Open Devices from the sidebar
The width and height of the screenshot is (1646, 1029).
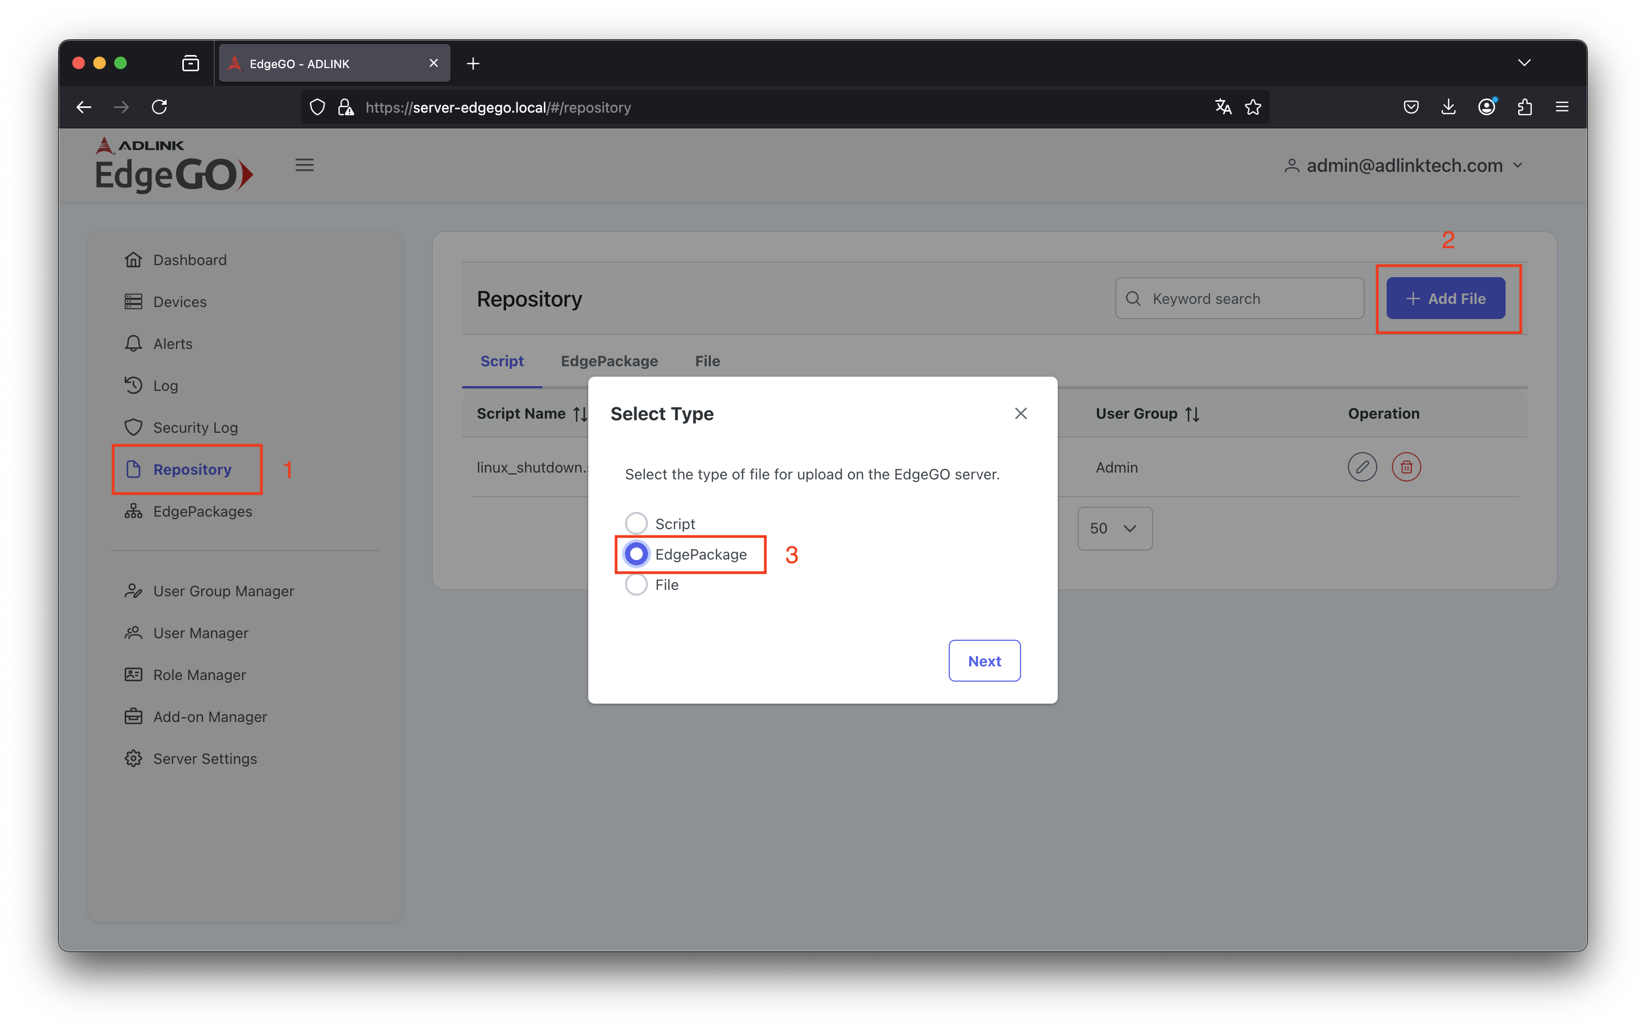pyautogui.click(x=179, y=301)
